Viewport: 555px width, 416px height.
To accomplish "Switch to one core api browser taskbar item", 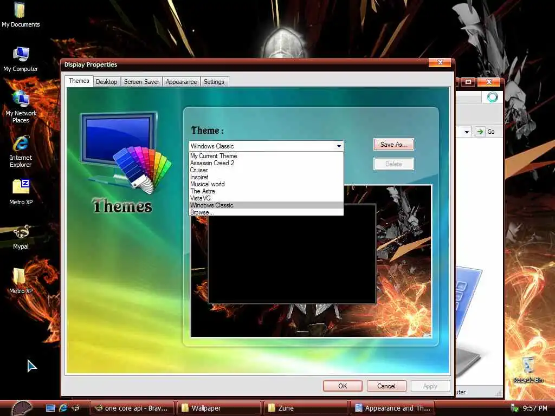I will click(x=132, y=408).
